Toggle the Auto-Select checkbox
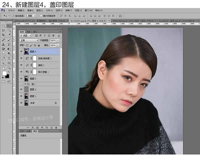This screenshot has width=200, height=156. pyautogui.click(x=13, y=16)
